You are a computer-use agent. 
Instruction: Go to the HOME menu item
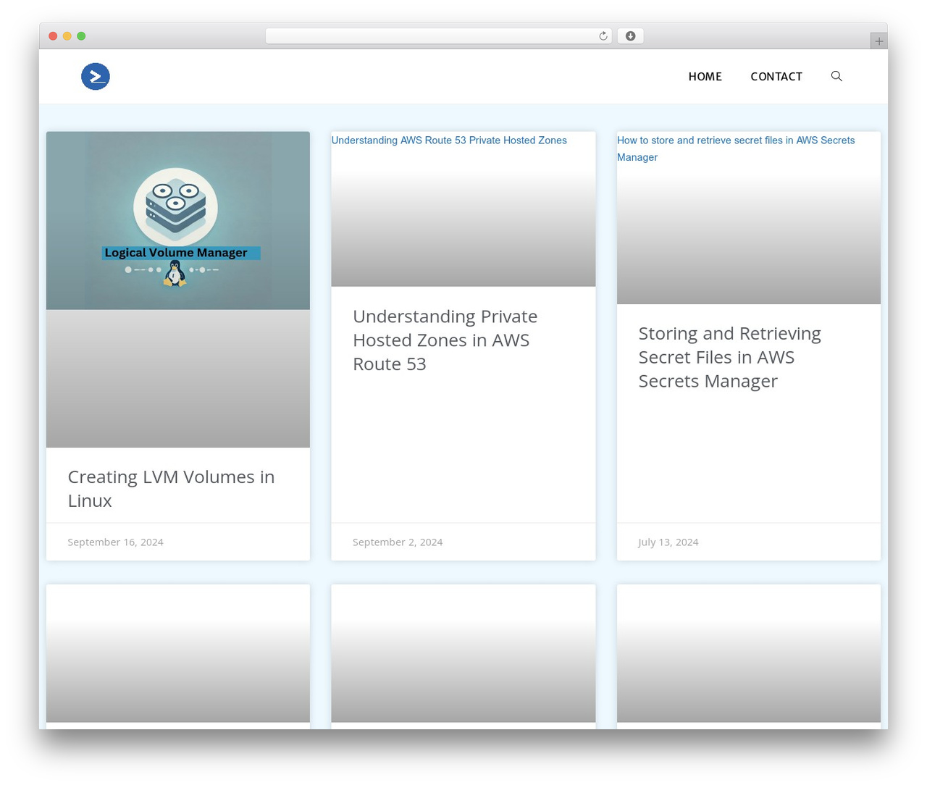[705, 76]
